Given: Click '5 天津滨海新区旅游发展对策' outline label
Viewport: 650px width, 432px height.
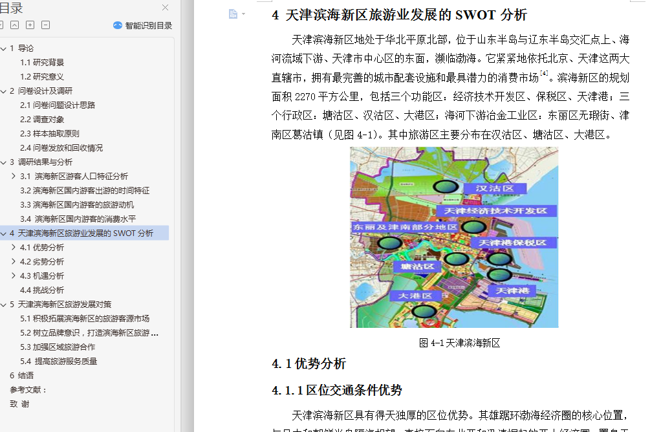Looking at the screenshot, I should click(61, 305).
